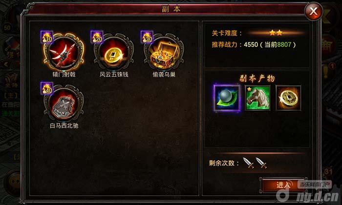Tap the level 20 badge on 风云五铢钱

tap(97, 37)
